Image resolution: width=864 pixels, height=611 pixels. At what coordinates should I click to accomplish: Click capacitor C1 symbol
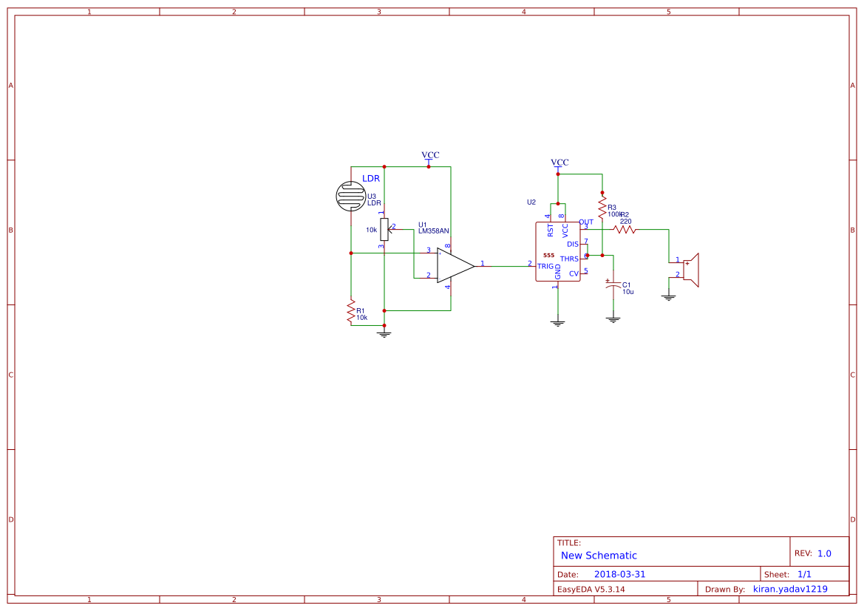click(612, 287)
